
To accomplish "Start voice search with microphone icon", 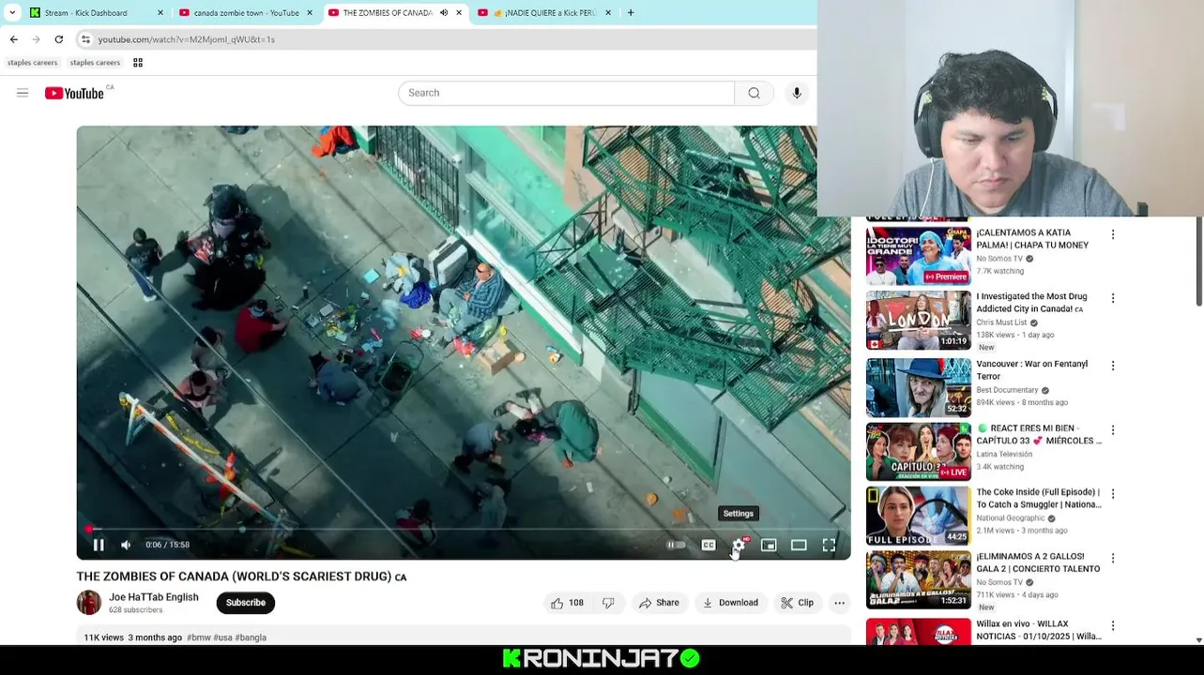I will click(797, 93).
